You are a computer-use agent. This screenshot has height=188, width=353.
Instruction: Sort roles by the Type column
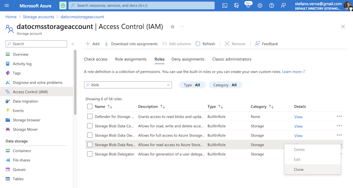point(215,106)
